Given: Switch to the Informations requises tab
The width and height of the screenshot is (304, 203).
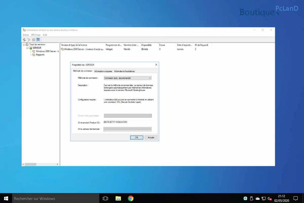Looking at the screenshot, I should coord(103,71).
